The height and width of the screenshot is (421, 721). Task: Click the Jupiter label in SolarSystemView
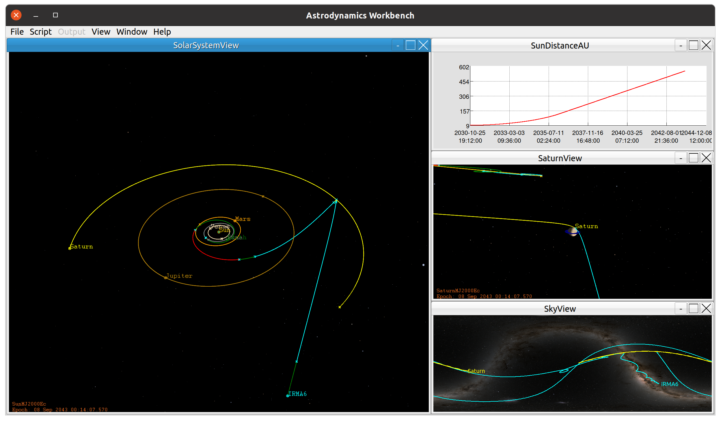coord(179,276)
